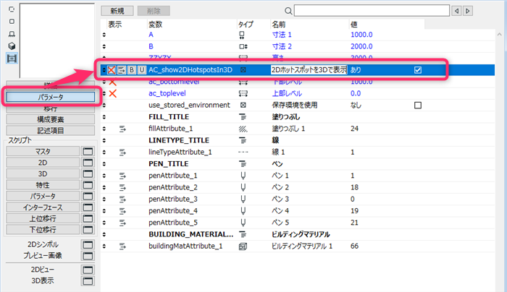Open the 下位移行 script
Image resolution: width=507 pixels, height=292 pixels.
click(x=43, y=230)
